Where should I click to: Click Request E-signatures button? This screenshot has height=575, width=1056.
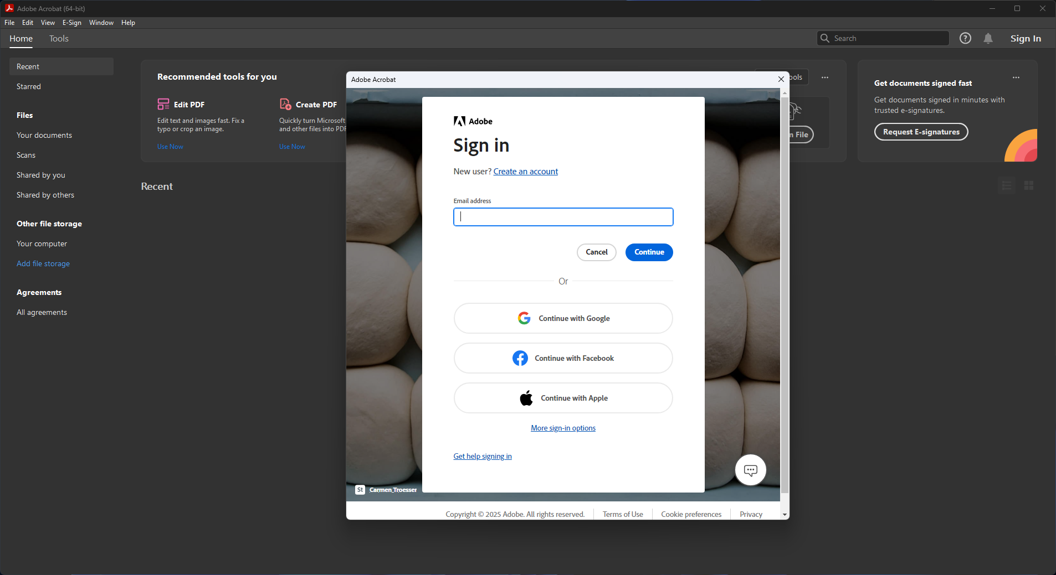[921, 132]
